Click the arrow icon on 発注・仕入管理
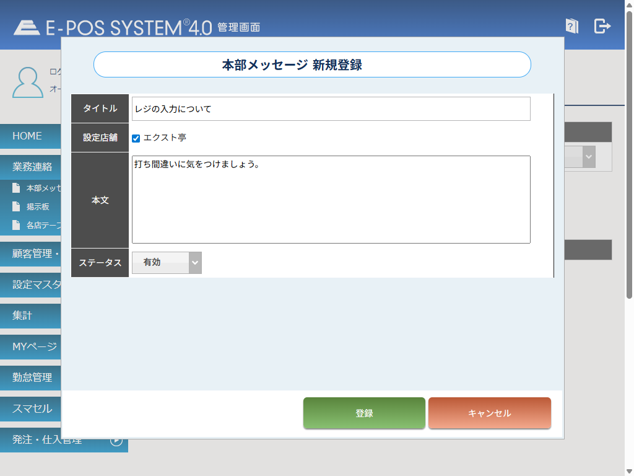The width and height of the screenshot is (634, 476). [x=116, y=441]
